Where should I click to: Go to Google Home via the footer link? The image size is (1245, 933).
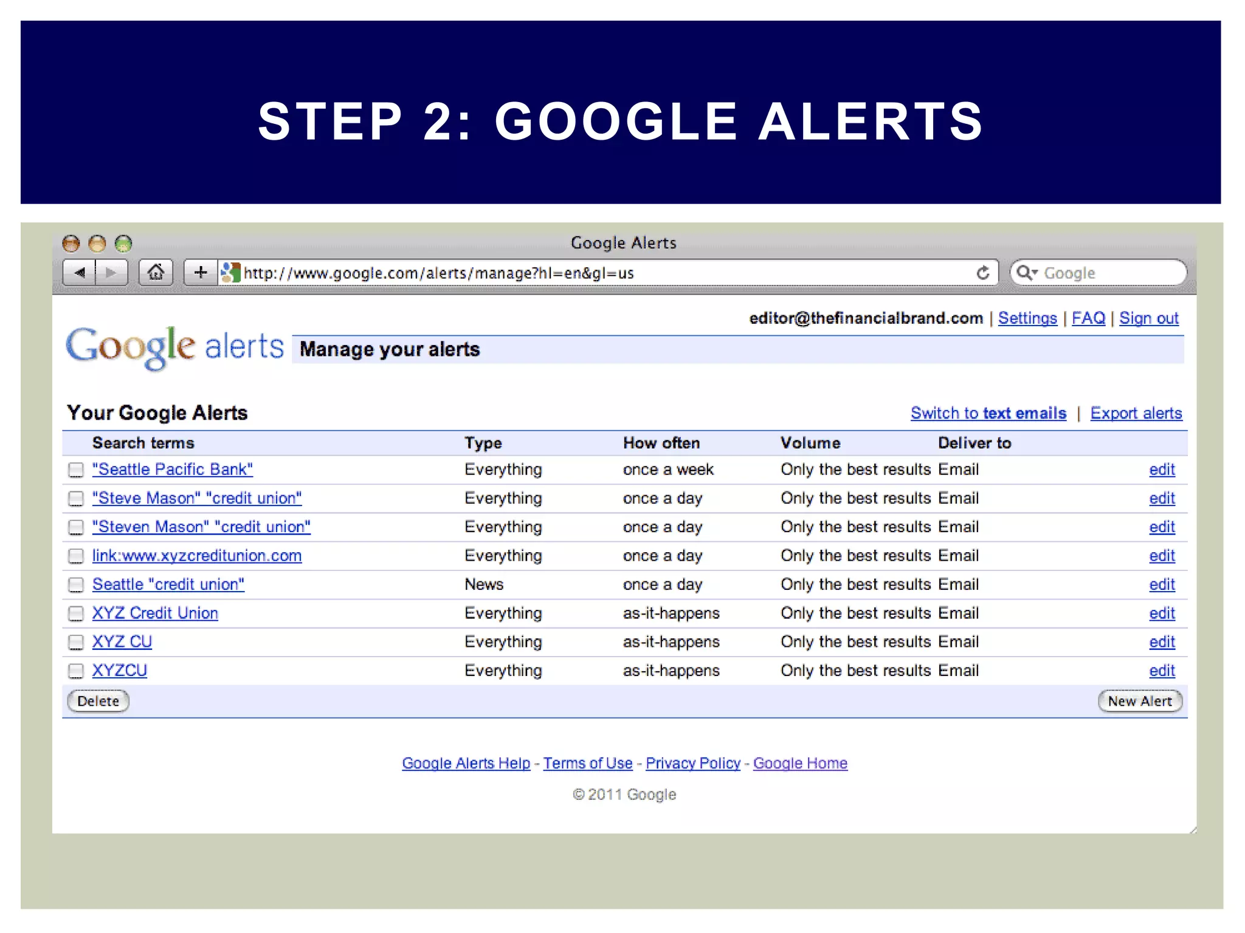tap(800, 763)
